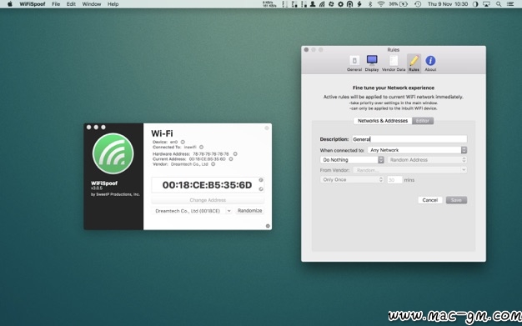The width and height of the screenshot is (522, 326).
Task: Click the circle icon beside Connected To
Action: pos(202,147)
